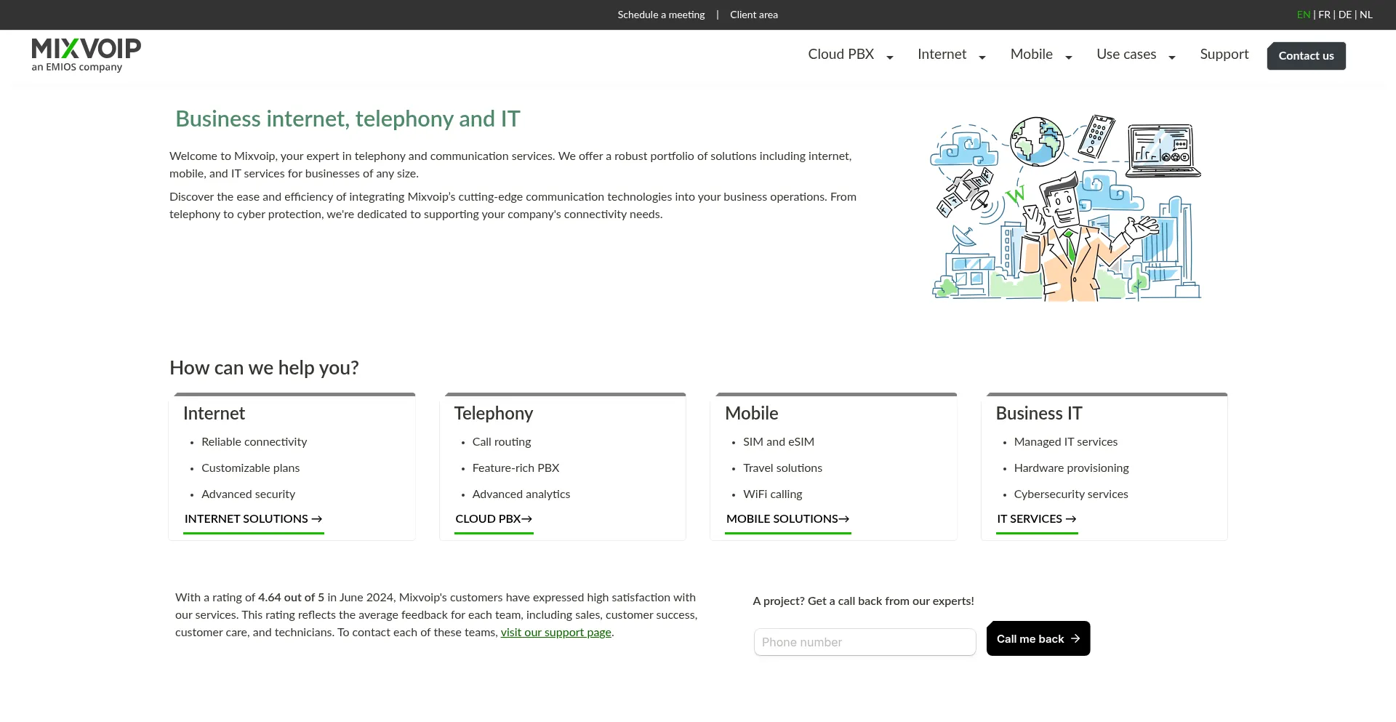Open visit our support page link
This screenshot has width=1396, height=722.
point(555,633)
